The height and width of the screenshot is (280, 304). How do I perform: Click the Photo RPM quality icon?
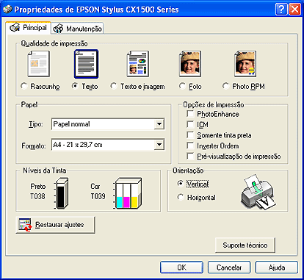[x=245, y=64]
